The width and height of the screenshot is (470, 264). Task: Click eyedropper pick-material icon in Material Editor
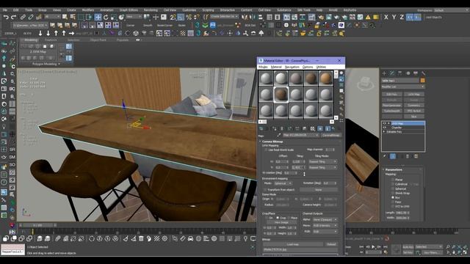[x=279, y=135]
